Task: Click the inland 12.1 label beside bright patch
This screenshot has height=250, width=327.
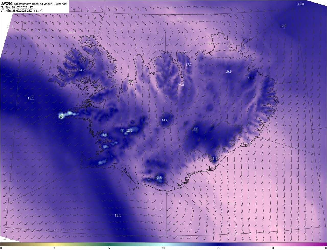Action: (x=129, y=131)
